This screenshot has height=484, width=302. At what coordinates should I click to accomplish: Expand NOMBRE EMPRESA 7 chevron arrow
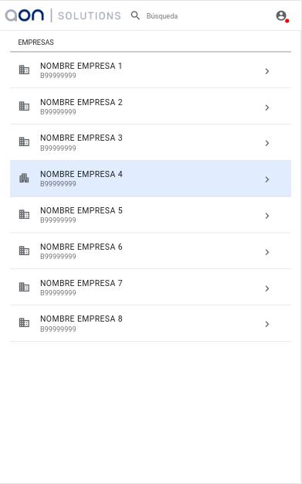pos(267,288)
